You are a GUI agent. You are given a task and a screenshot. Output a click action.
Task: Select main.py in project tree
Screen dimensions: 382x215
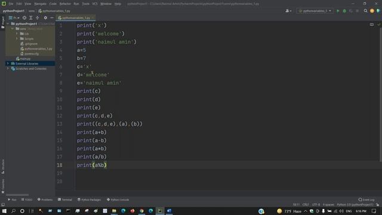tap(23, 59)
